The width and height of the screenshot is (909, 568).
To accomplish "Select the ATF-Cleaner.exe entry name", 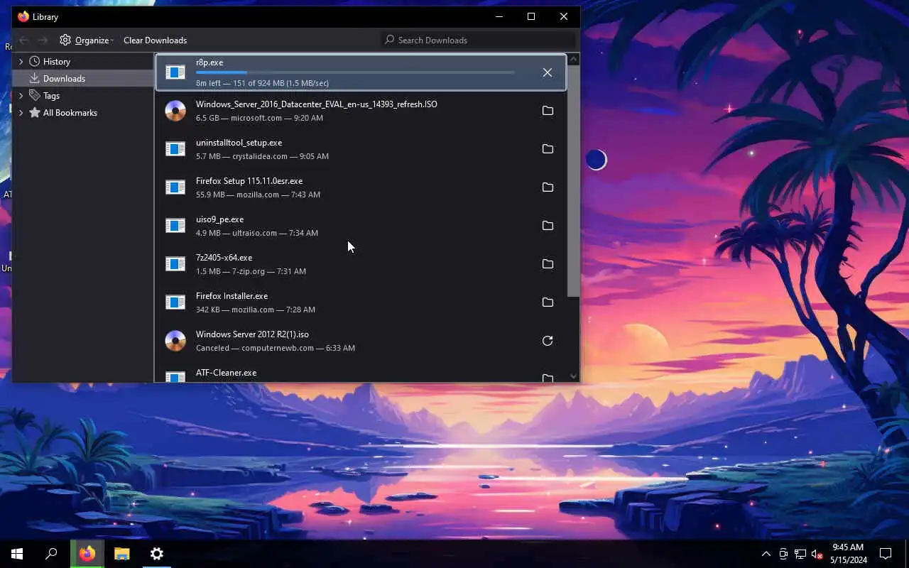I will tap(226, 373).
